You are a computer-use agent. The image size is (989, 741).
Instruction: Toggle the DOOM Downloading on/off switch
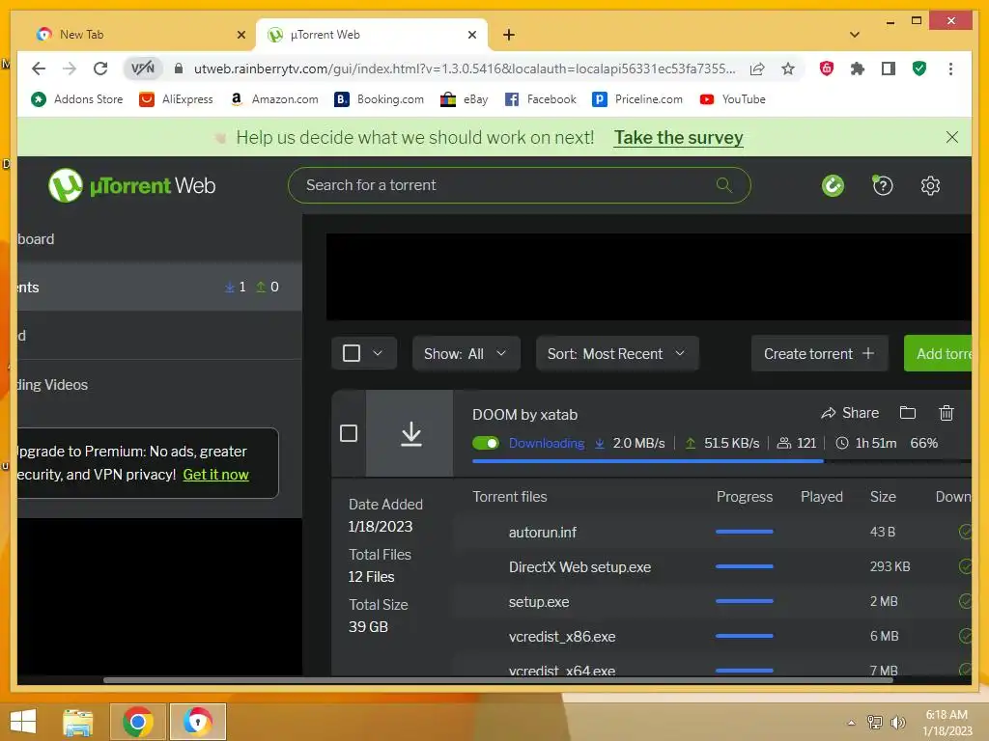point(486,443)
